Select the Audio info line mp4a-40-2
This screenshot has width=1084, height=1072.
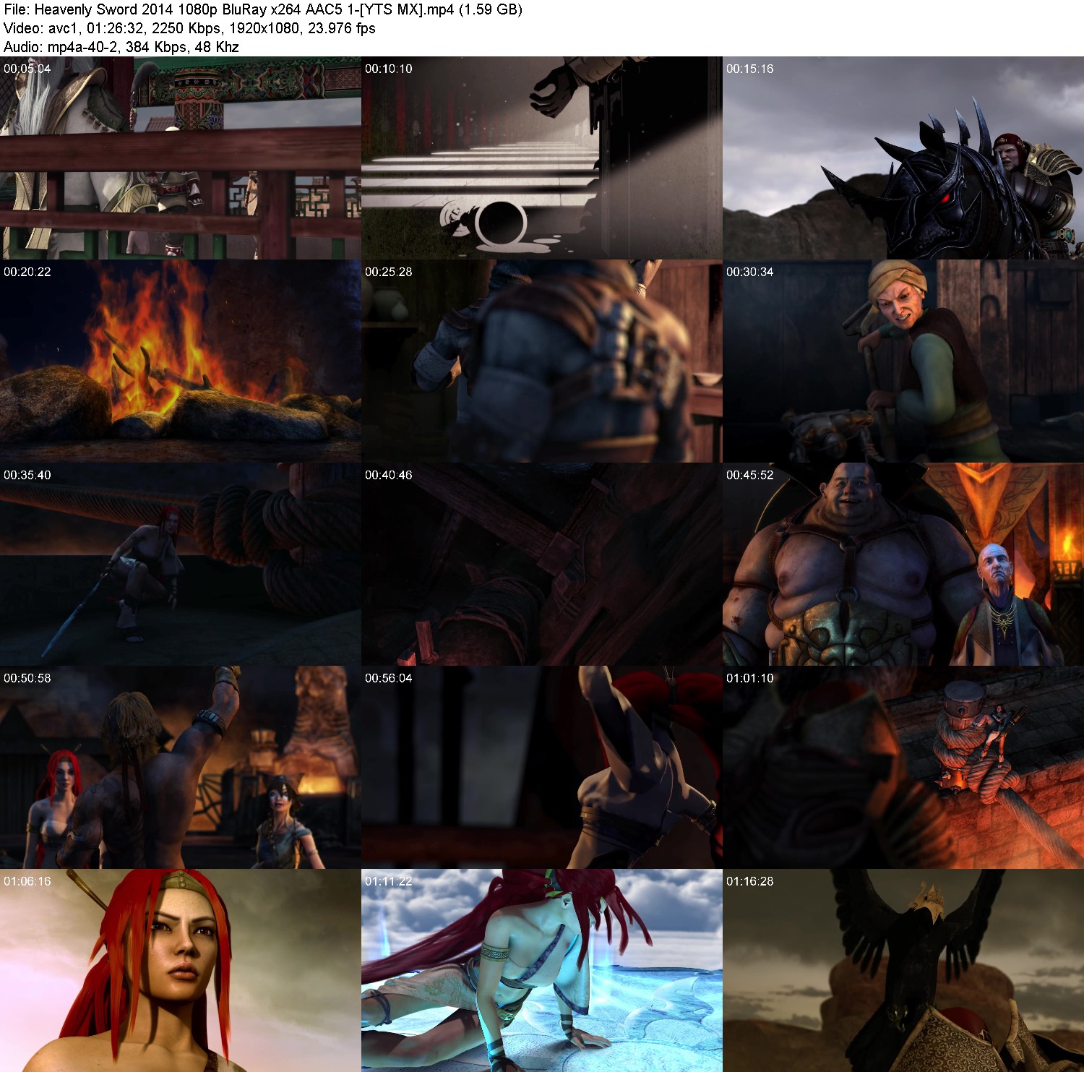[x=121, y=47]
